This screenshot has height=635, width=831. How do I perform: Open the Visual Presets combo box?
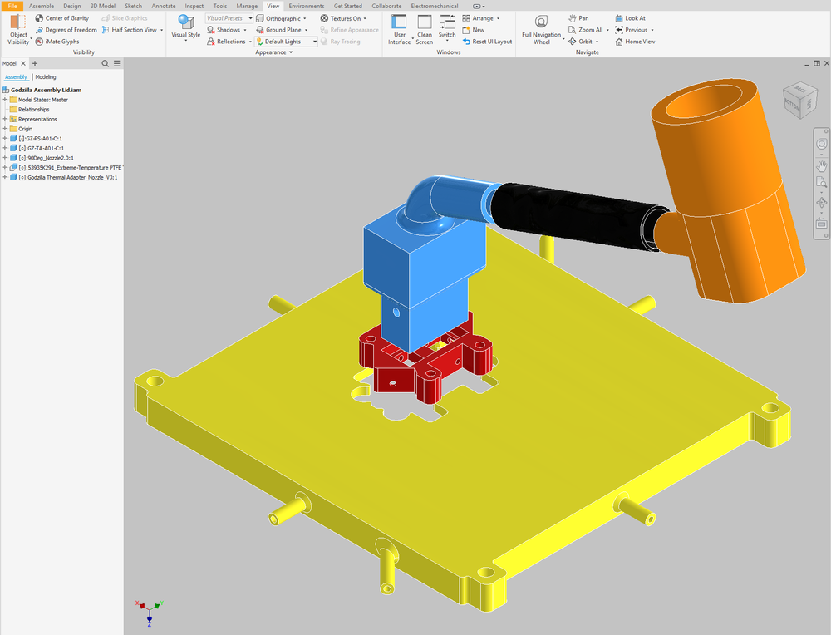[229, 18]
